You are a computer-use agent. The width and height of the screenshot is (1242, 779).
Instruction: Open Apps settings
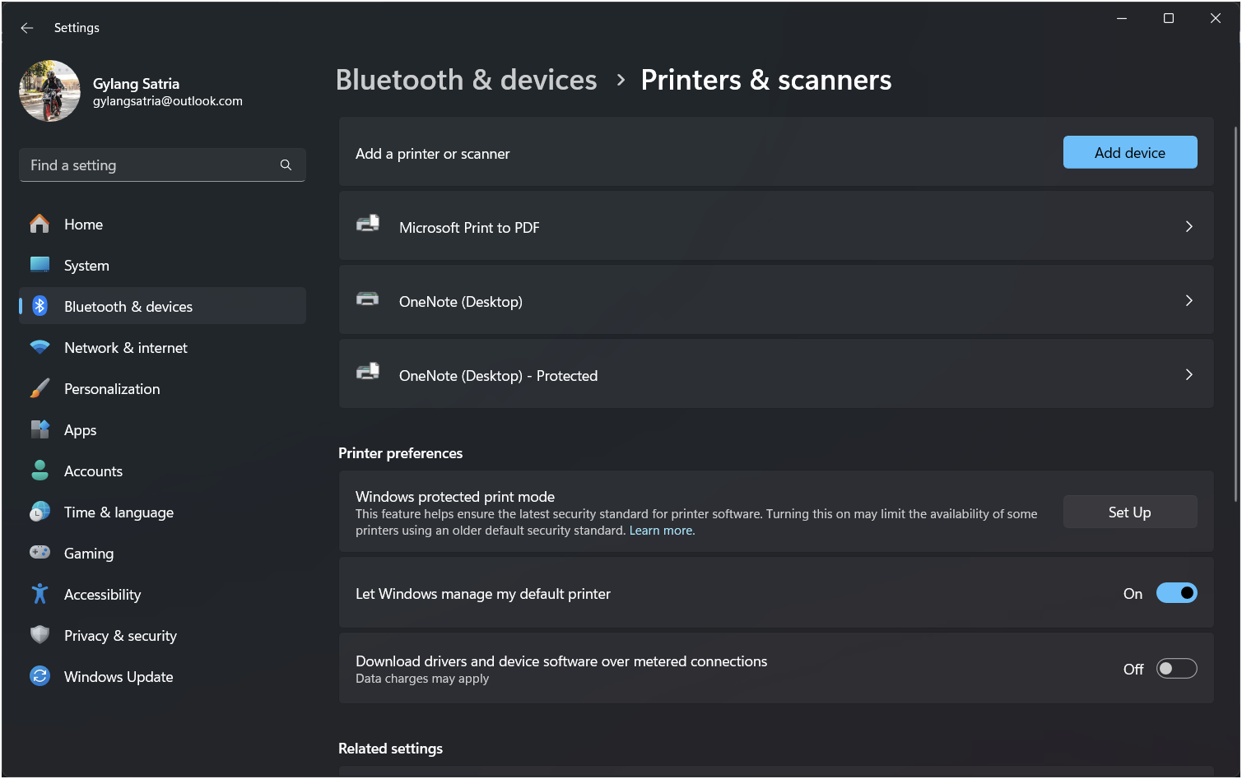coord(162,429)
